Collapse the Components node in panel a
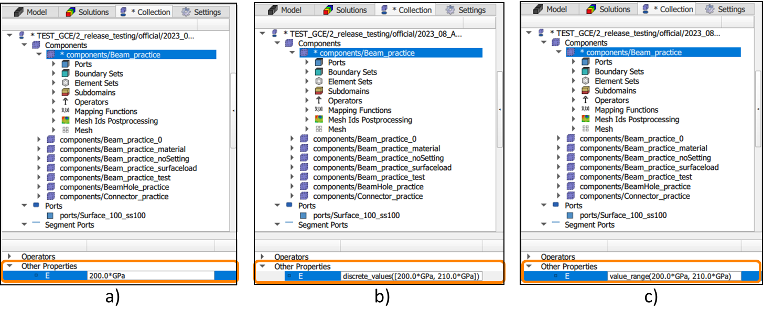Image resolution: width=763 pixels, height=320 pixels. point(24,45)
